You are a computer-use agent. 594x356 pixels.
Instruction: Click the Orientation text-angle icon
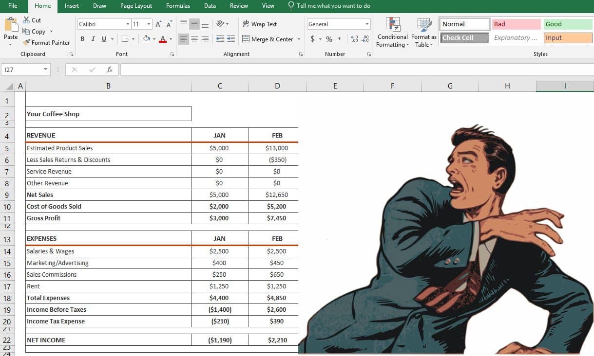pos(220,24)
